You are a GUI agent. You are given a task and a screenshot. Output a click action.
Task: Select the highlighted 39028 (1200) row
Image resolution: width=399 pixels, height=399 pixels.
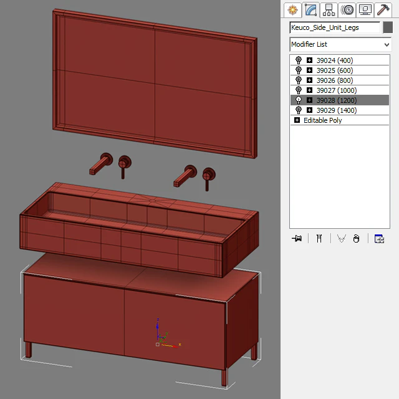point(340,100)
